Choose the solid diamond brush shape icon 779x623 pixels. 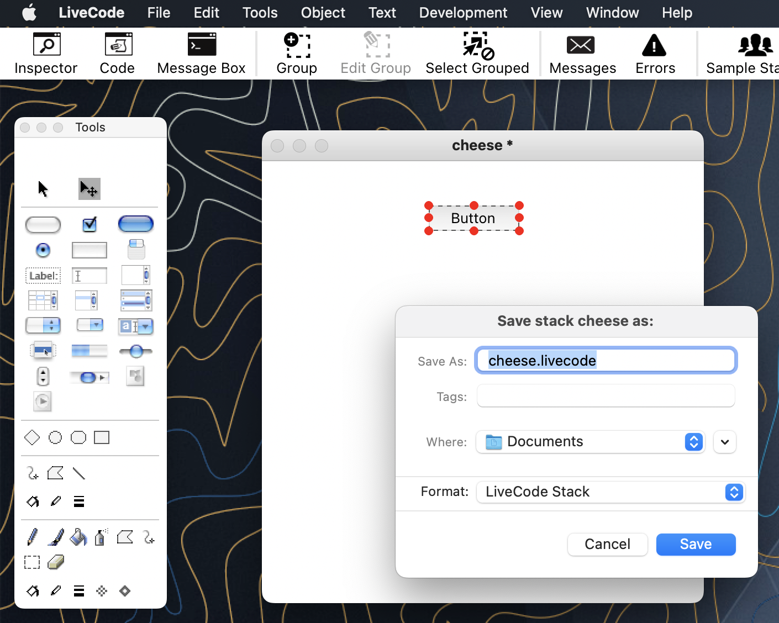125,591
